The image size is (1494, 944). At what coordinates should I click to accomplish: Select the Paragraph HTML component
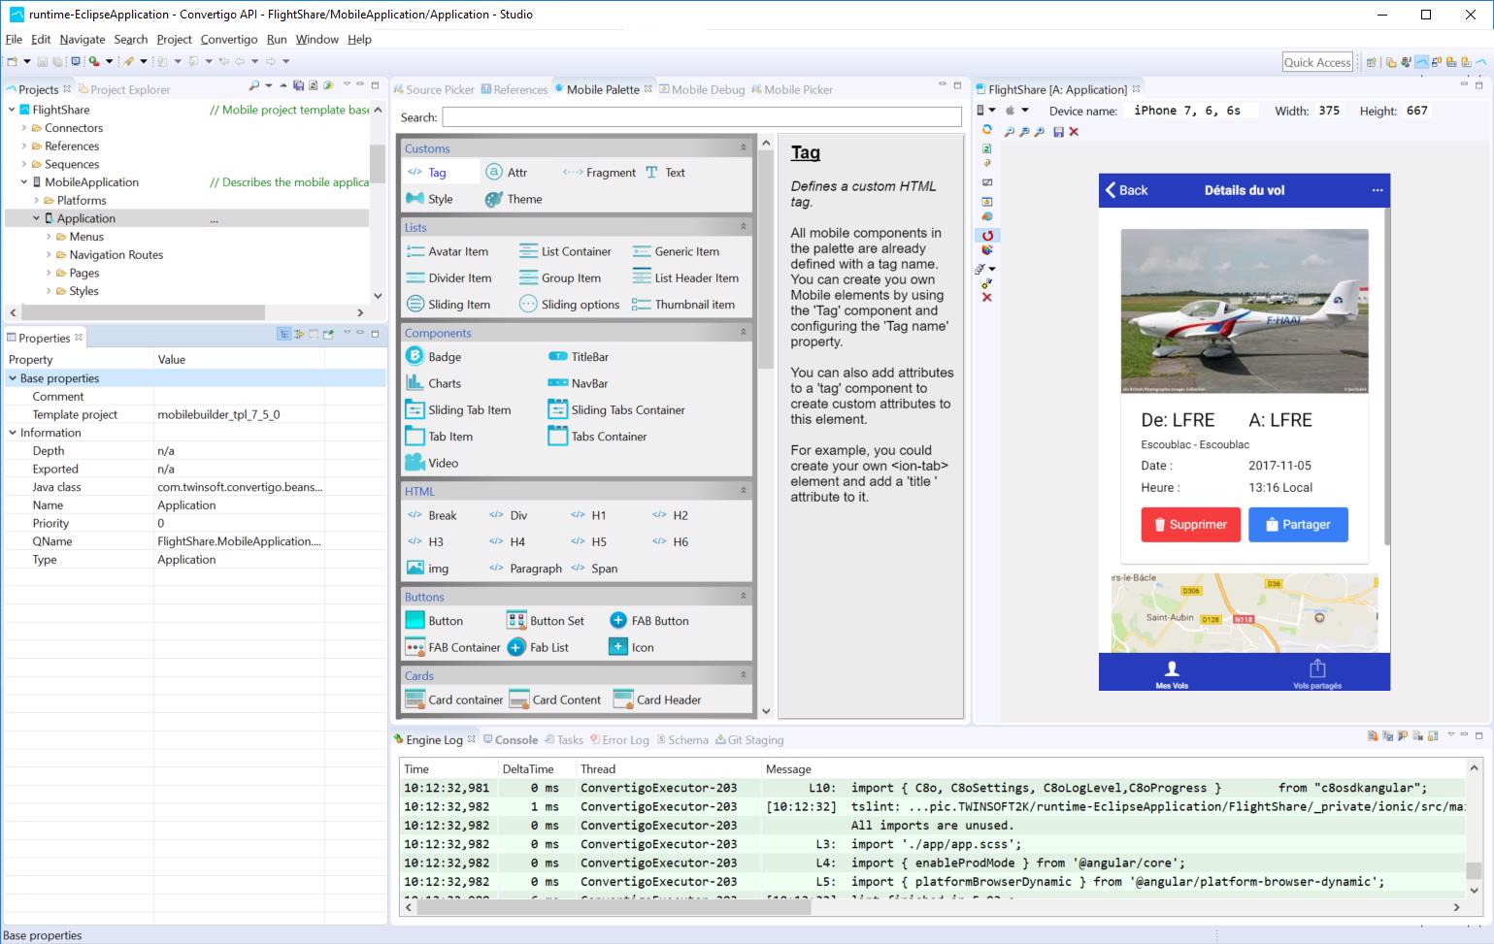point(525,569)
